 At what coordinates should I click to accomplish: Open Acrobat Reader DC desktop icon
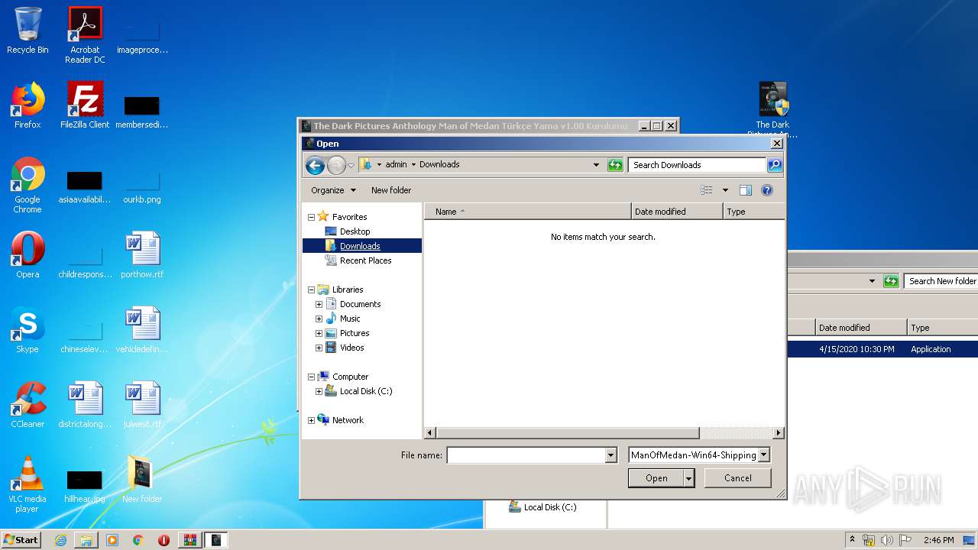click(x=85, y=35)
